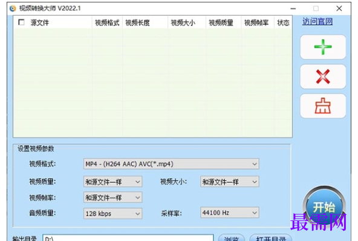Open the 视频格式 MP4 dropdown
Image resolution: width=358 pixels, height=241 pixels.
(x=171, y=164)
